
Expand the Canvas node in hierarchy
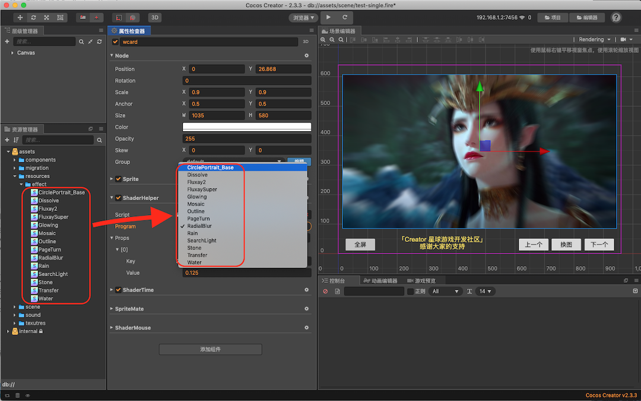12,53
